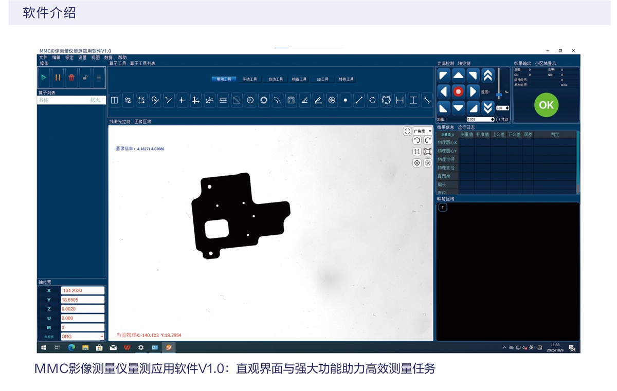Open the ORG coordinate system dropdown
Screen dimensions: 617x391
click(x=82, y=337)
